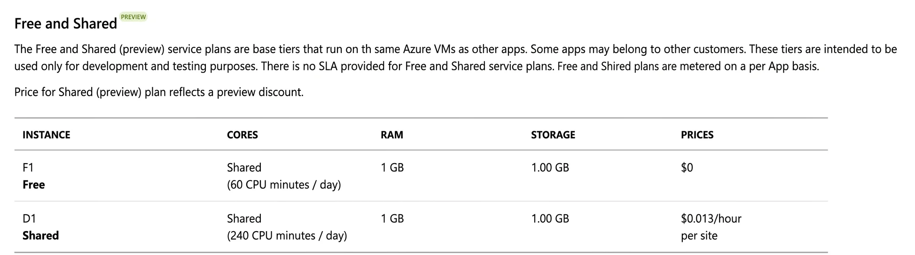
Task: Select the F1 instance name
Action: [28, 167]
